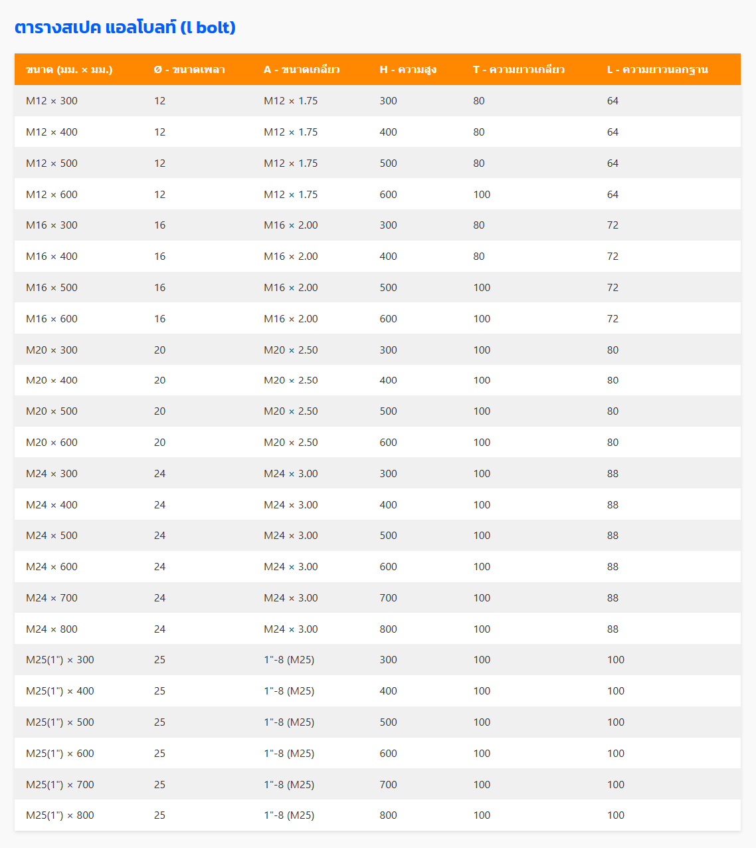This screenshot has width=756, height=848.
Task: Select the T - ความยาวเกลียว column header
Action: click(519, 70)
